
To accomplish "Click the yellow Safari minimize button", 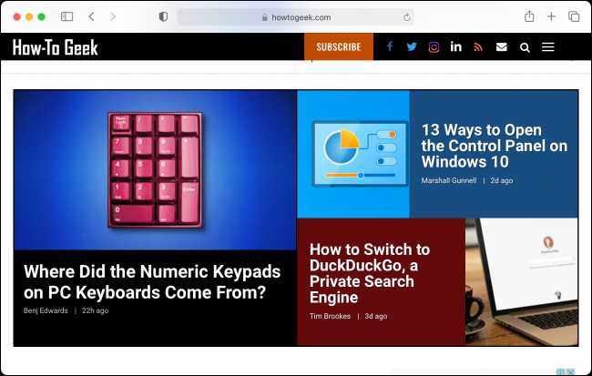I will coord(29,17).
